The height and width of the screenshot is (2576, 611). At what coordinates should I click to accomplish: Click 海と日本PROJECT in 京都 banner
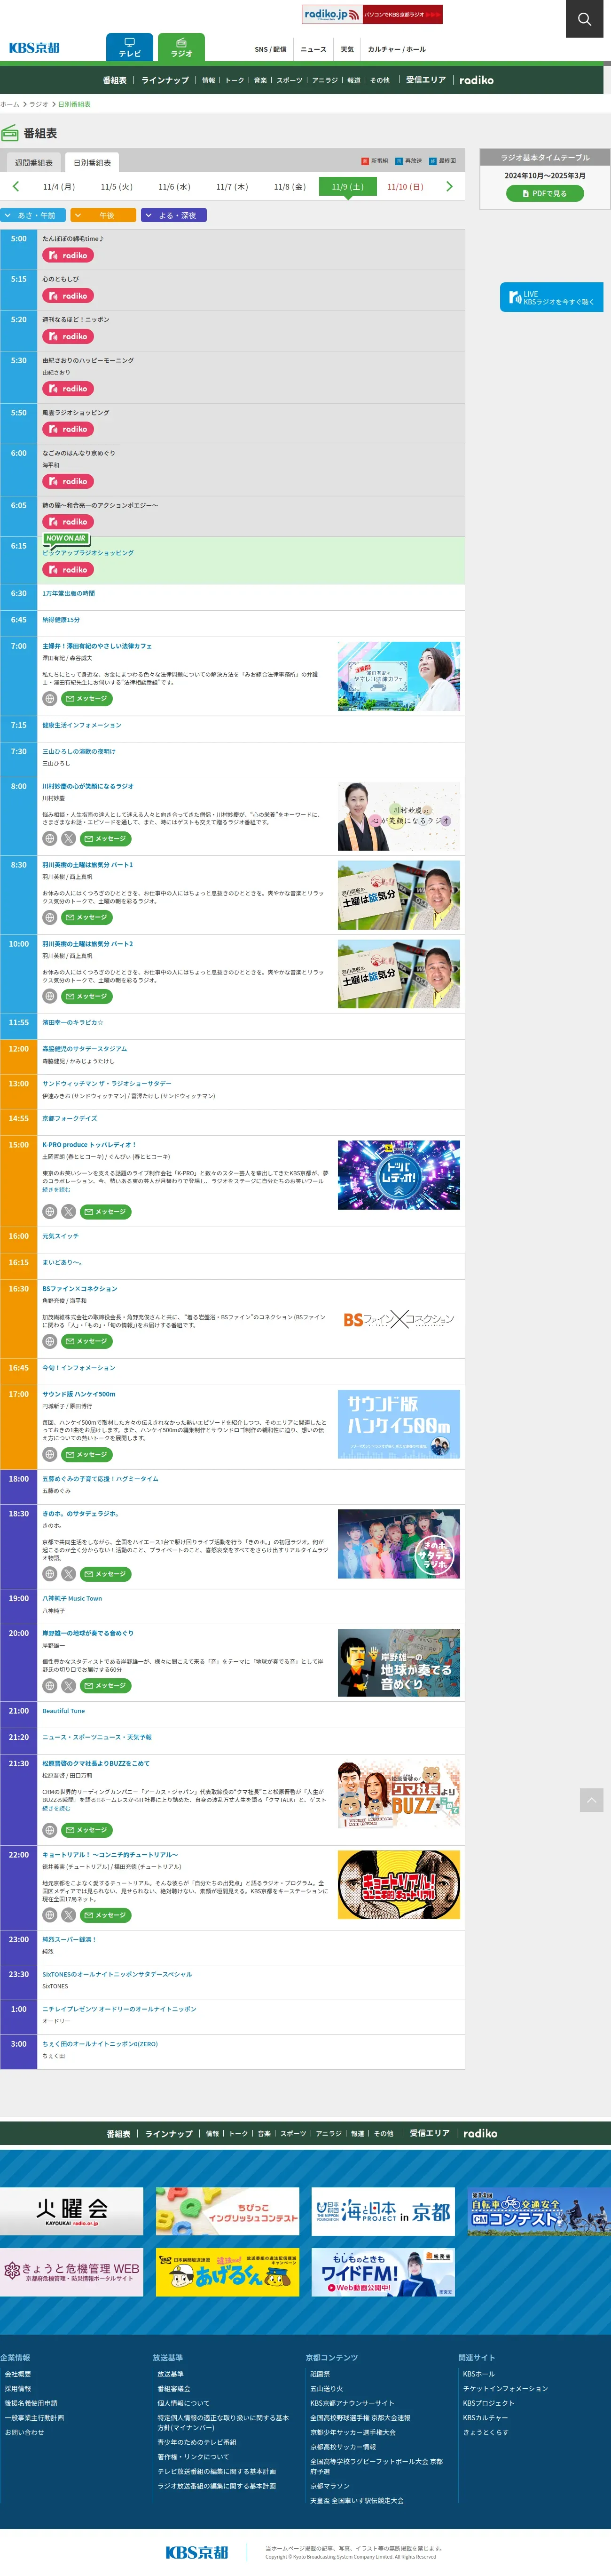point(383,2212)
